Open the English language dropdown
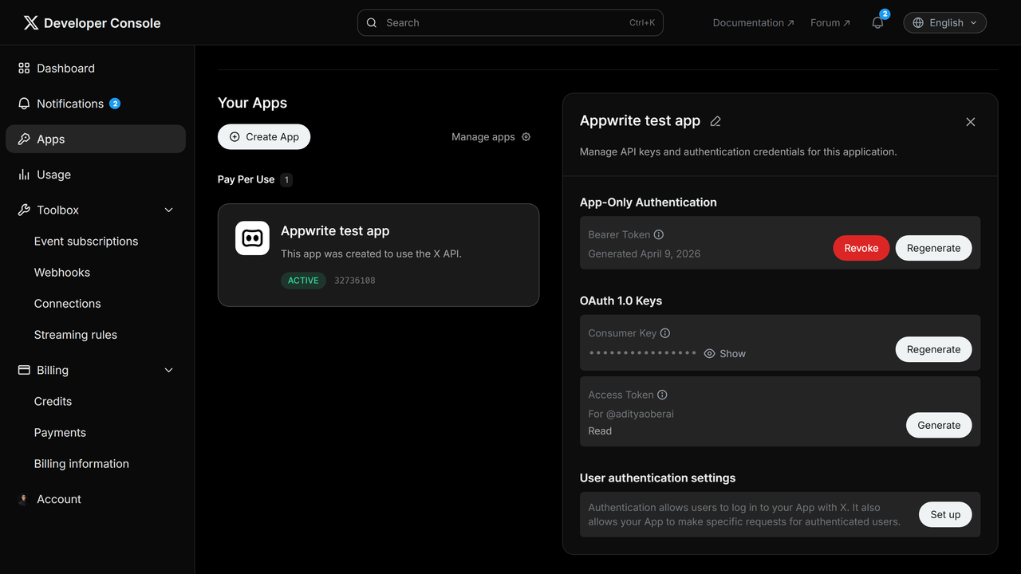Screen dimensions: 1021x574 click(x=944, y=23)
